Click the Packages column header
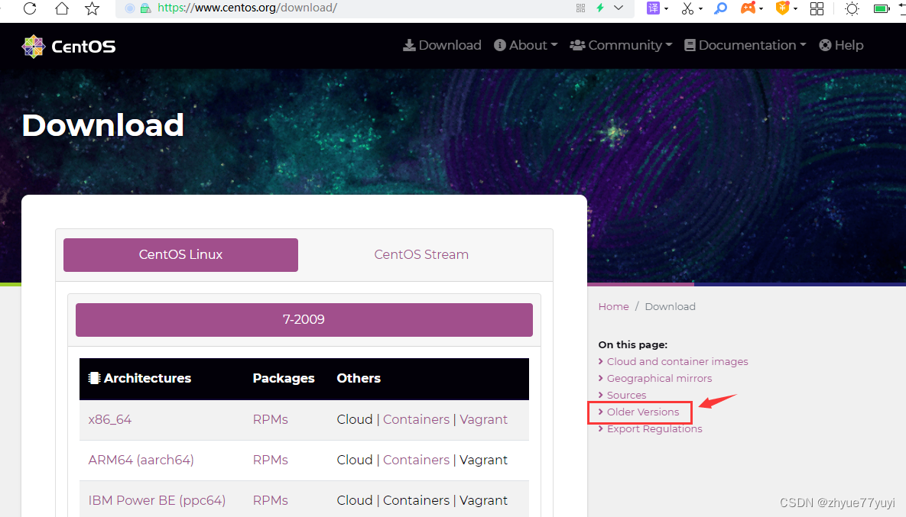 coord(284,379)
